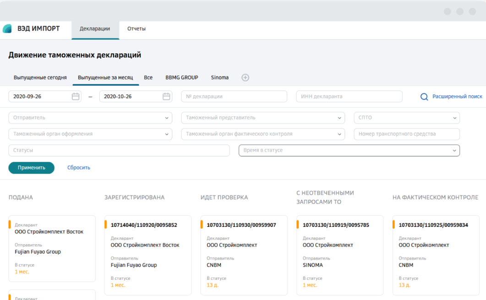Image resolution: width=486 pixels, height=300 pixels.
Task: Open the BBMG GROUP tab
Action: pos(182,77)
